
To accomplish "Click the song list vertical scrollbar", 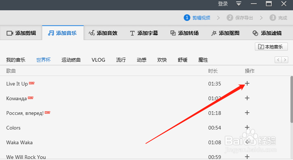I will pos(292,99).
